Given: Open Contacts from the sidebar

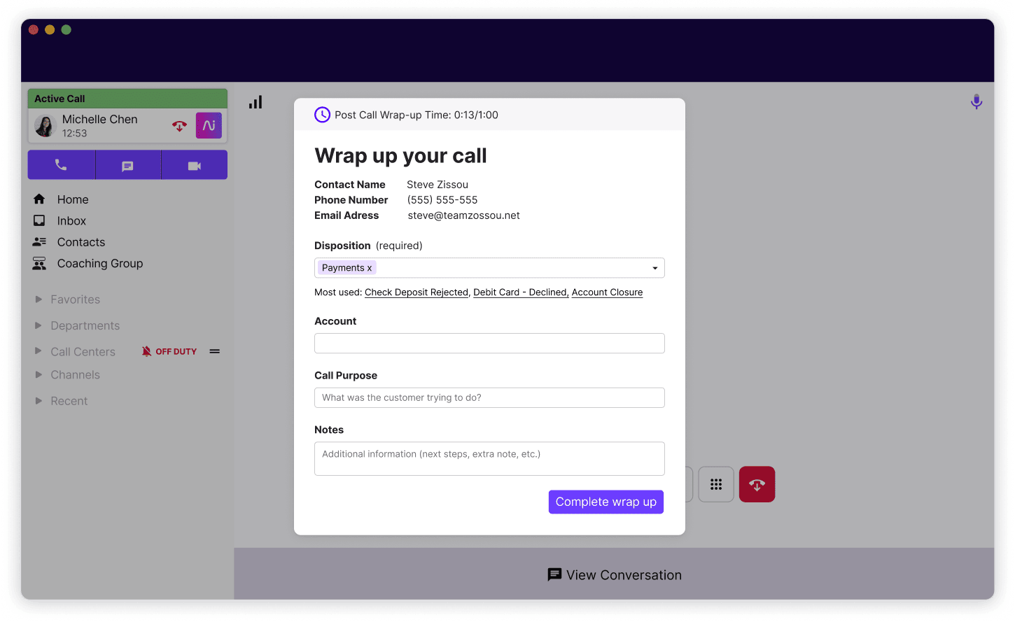Looking at the screenshot, I should [x=81, y=242].
